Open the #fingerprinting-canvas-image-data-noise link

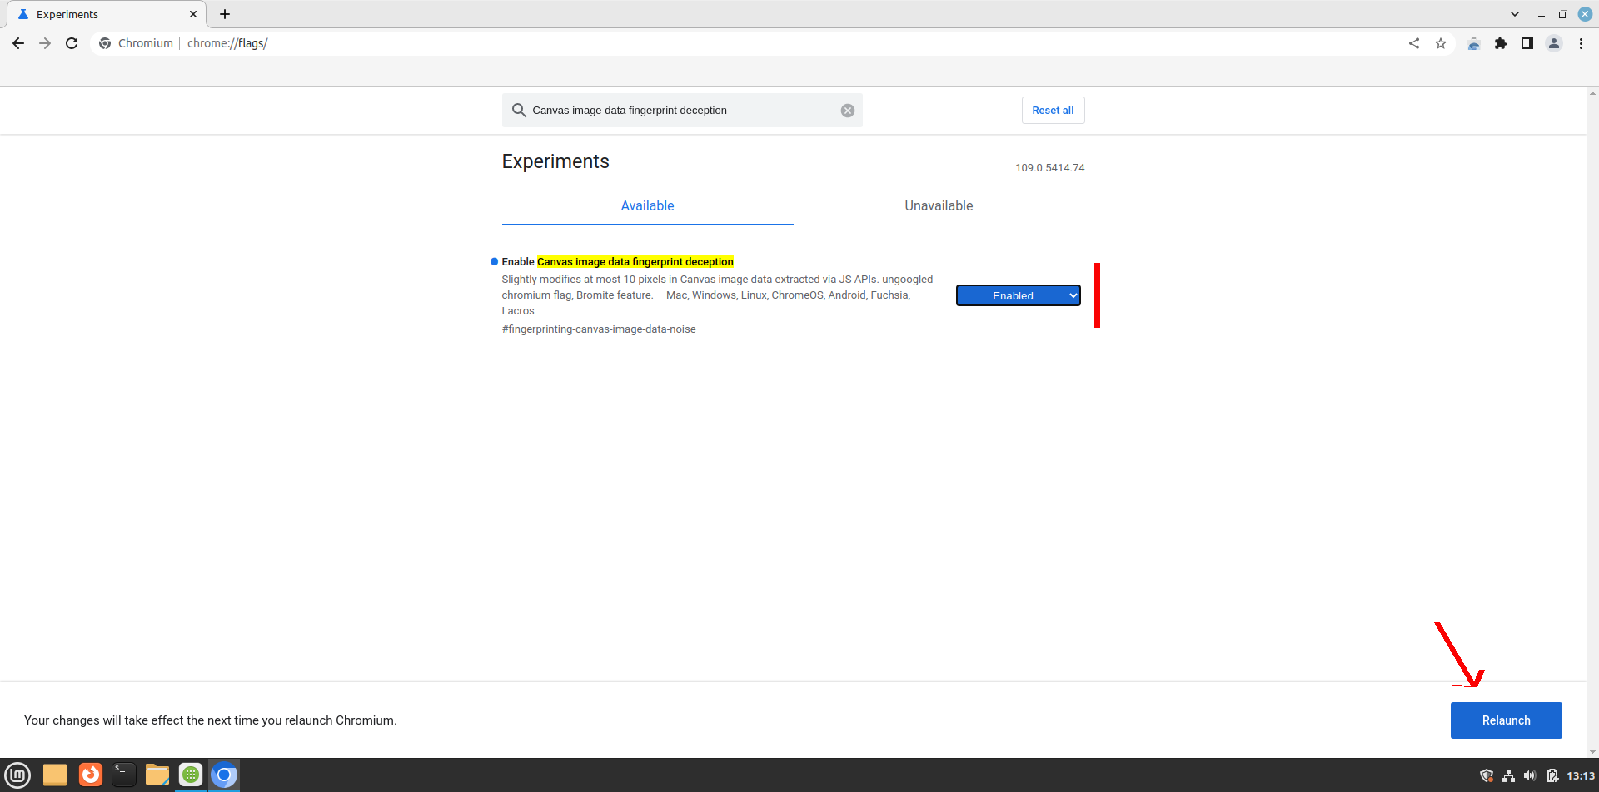[598, 329]
